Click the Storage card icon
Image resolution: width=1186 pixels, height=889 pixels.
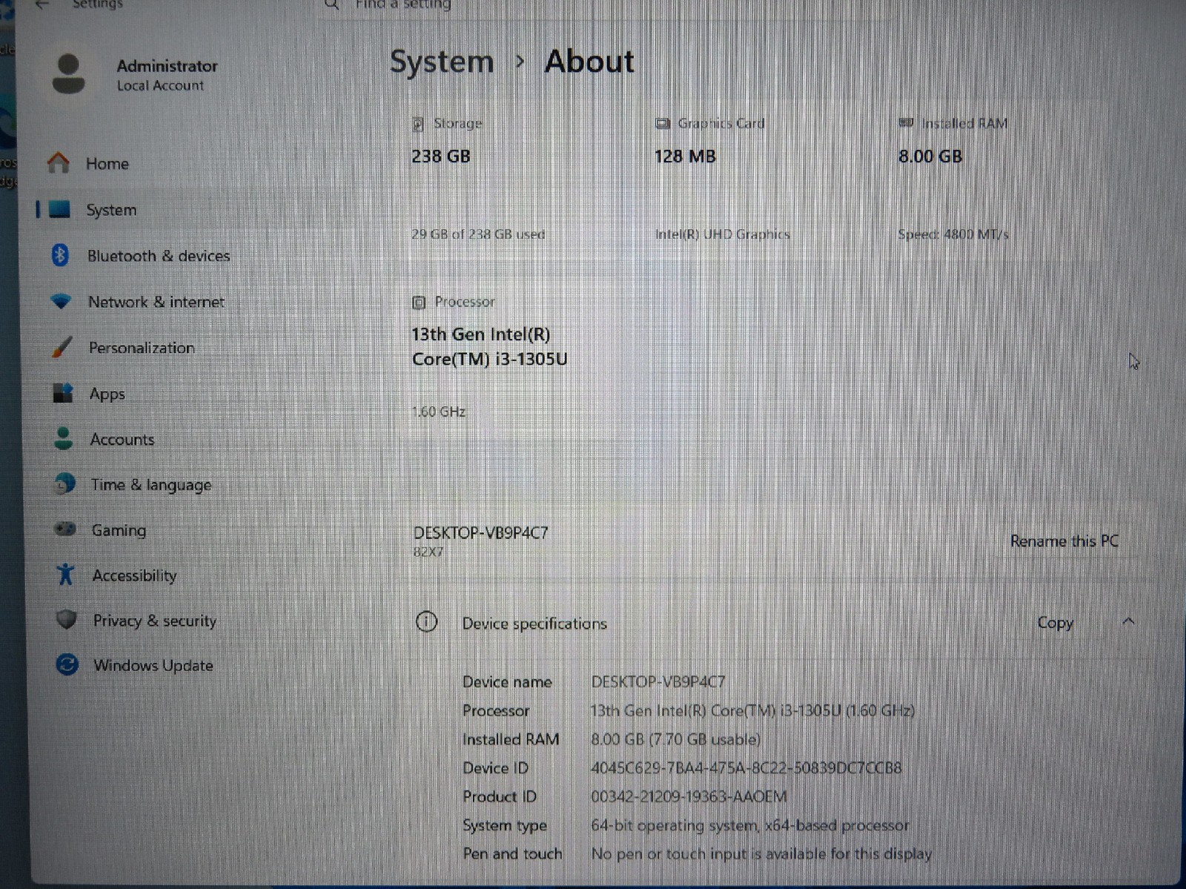point(418,124)
